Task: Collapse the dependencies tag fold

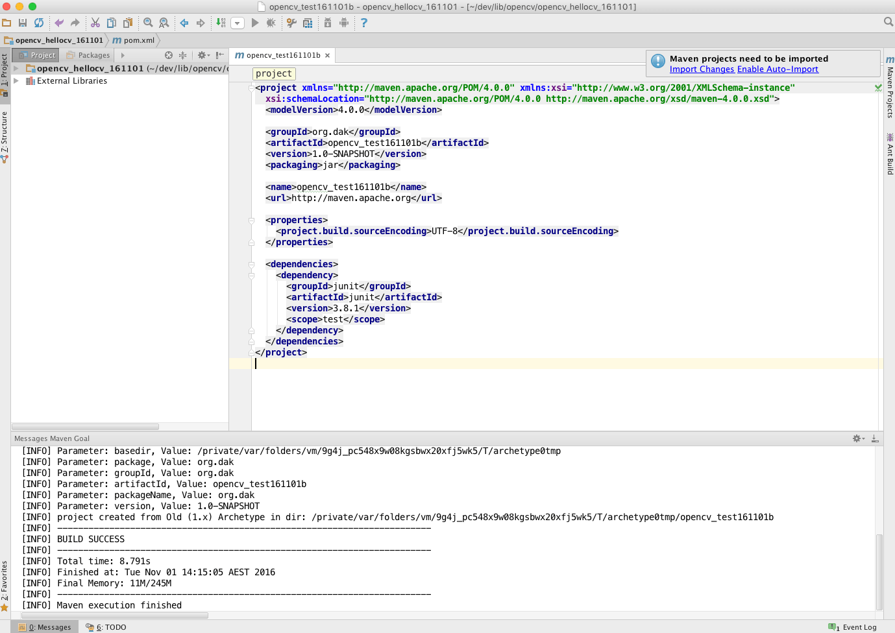Action: 251,265
